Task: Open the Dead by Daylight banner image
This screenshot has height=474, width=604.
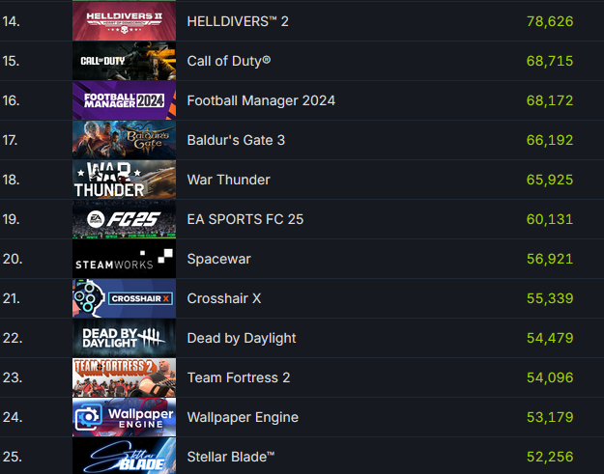Action: pyautogui.click(x=124, y=338)
